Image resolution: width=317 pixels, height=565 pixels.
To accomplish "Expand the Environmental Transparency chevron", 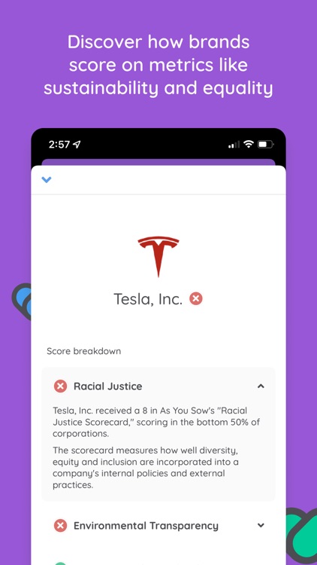I will (x=261, y=525).
